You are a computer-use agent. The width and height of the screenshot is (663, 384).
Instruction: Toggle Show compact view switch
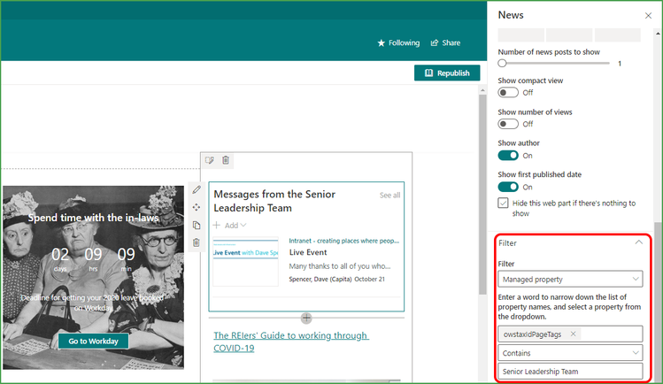click(x=508, y=93)
